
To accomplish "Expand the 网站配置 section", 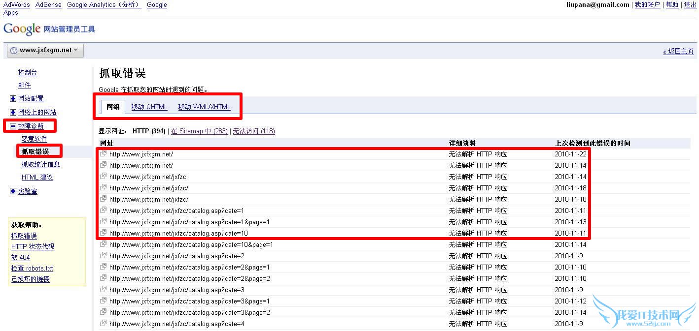I will [x=13, y=99].
